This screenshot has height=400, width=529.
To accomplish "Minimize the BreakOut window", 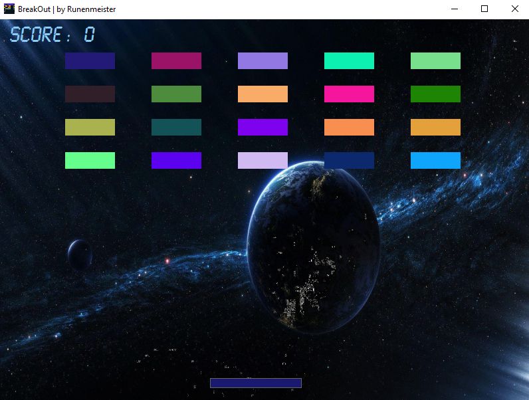I will click(x=455, y=9).
